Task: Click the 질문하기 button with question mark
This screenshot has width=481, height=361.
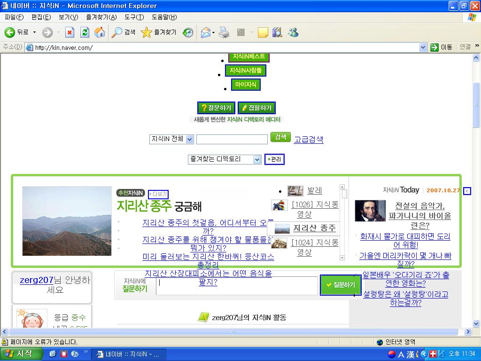Action: (x=216, y=108)
